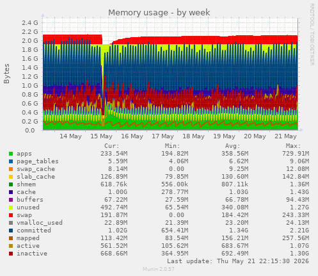
Task: Click the '17 May' x-axis label
Action: point(163,136)
